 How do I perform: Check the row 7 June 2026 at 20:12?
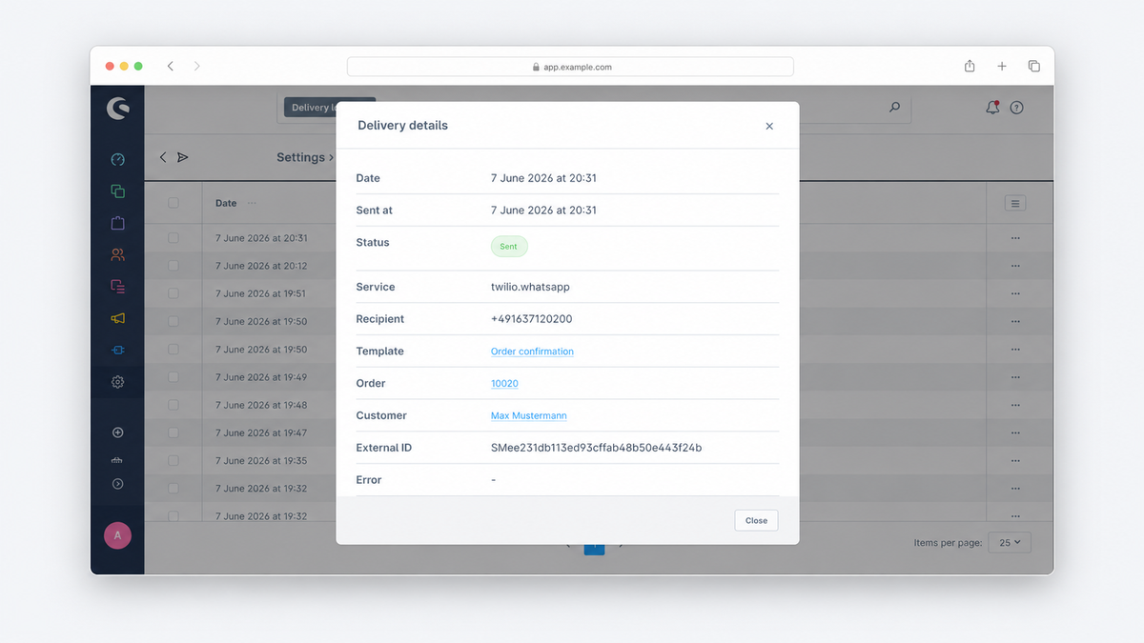point(174,266)
